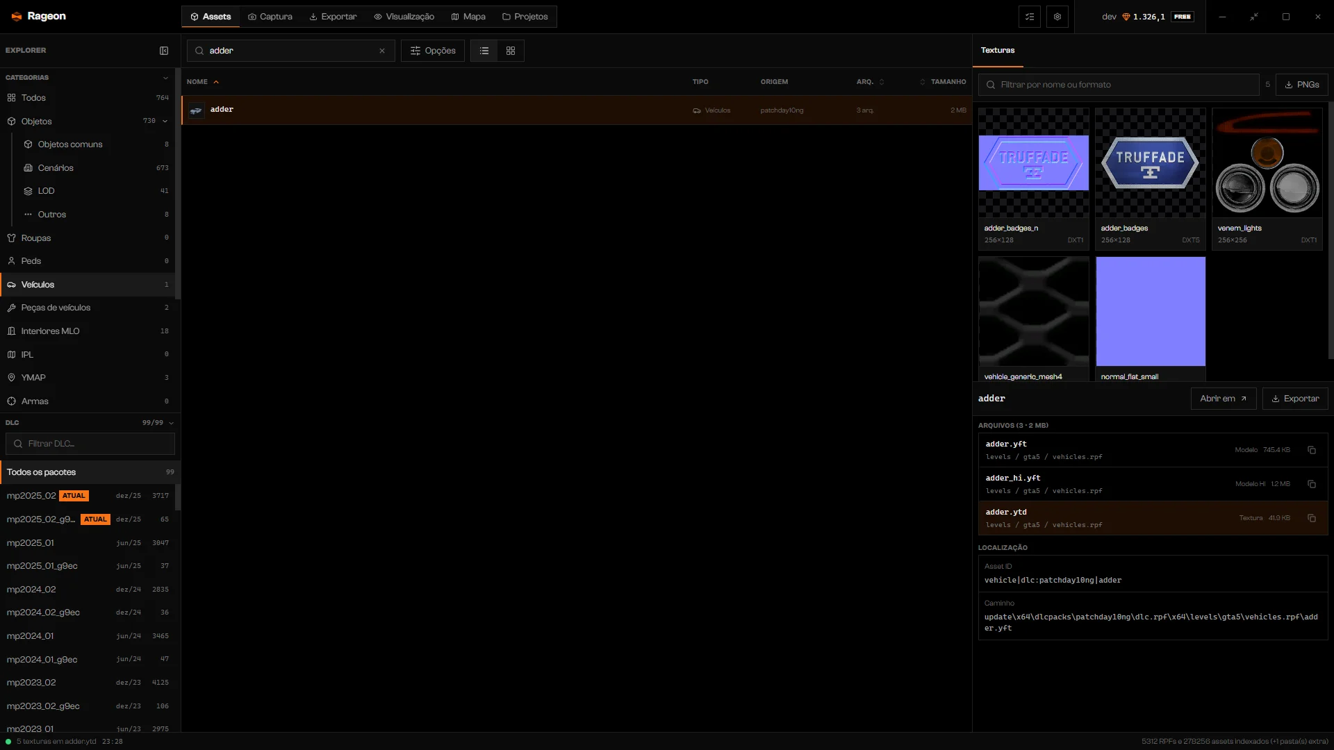Open vehicle_generic_mesh4 texture thumbnail
Screen dimensions: 1334x750
[1034, 312]
